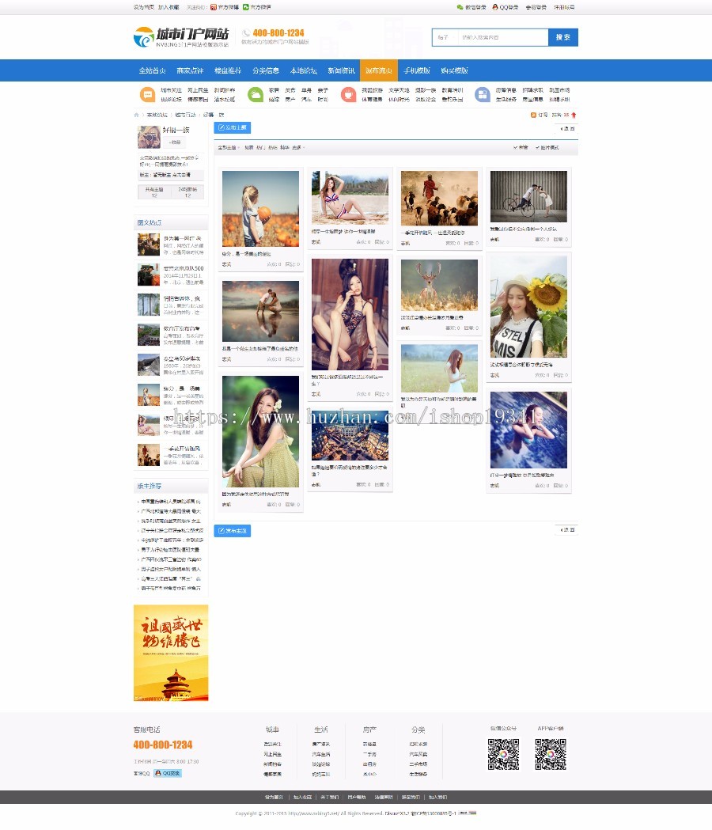Screen dimensions: 712x830
Task: Click the red coffee cup category icon
Action: coord(348,95)
